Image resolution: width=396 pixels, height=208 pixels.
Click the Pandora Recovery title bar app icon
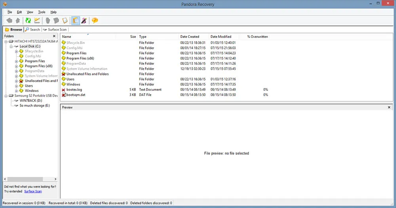click(5, 4)
